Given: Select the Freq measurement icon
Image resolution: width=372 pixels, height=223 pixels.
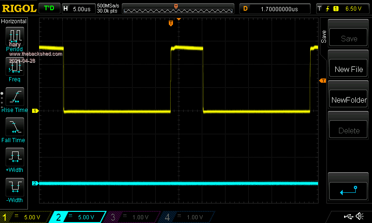Looking at the screenshot, I should pyautogui.click(x=14, y=69).
